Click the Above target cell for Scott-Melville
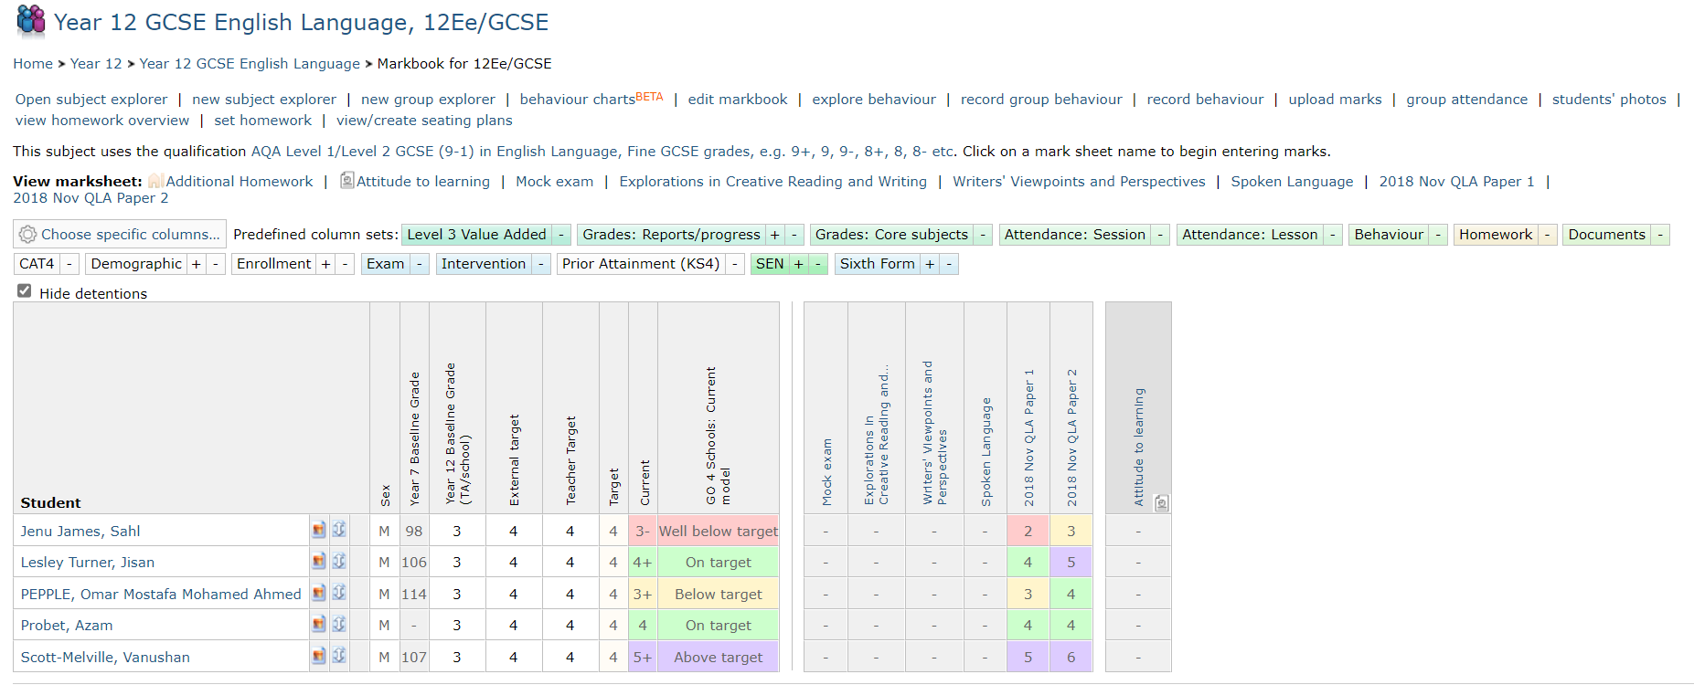Viewport: 1694px width, 685px height. click(x=718, y=657)
